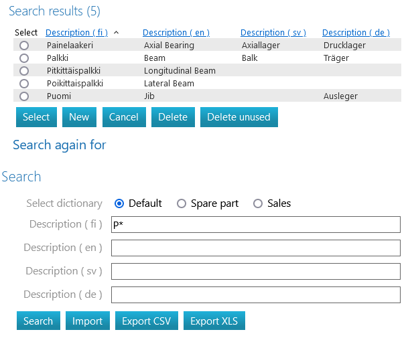The image size is (410, 338).
Task: Select the Sales dictionary radio button
Action: pyautogui.click(x=258, y=203)
